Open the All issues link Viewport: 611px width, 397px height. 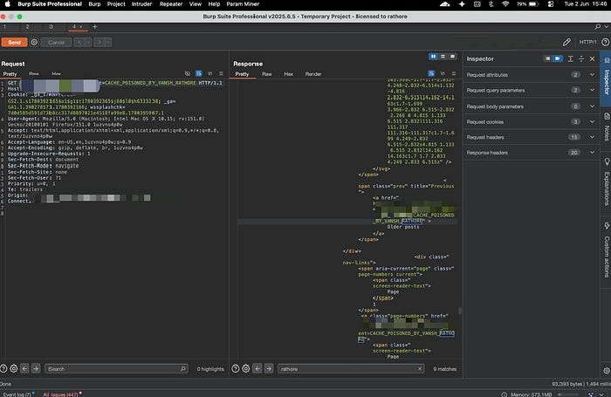(x=61, y=394)
